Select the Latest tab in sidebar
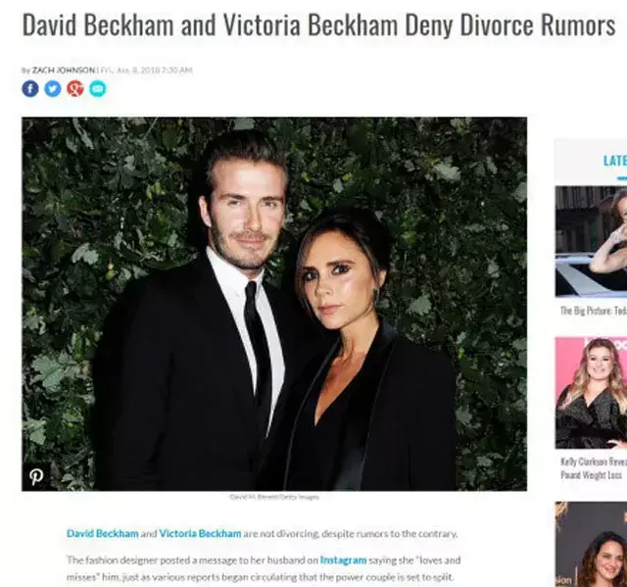The image size is (627, 587). (615, 161)
